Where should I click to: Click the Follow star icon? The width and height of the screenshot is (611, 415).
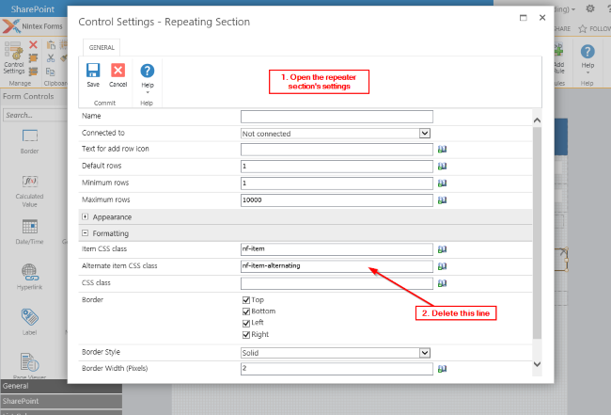(x=583, y=28)
